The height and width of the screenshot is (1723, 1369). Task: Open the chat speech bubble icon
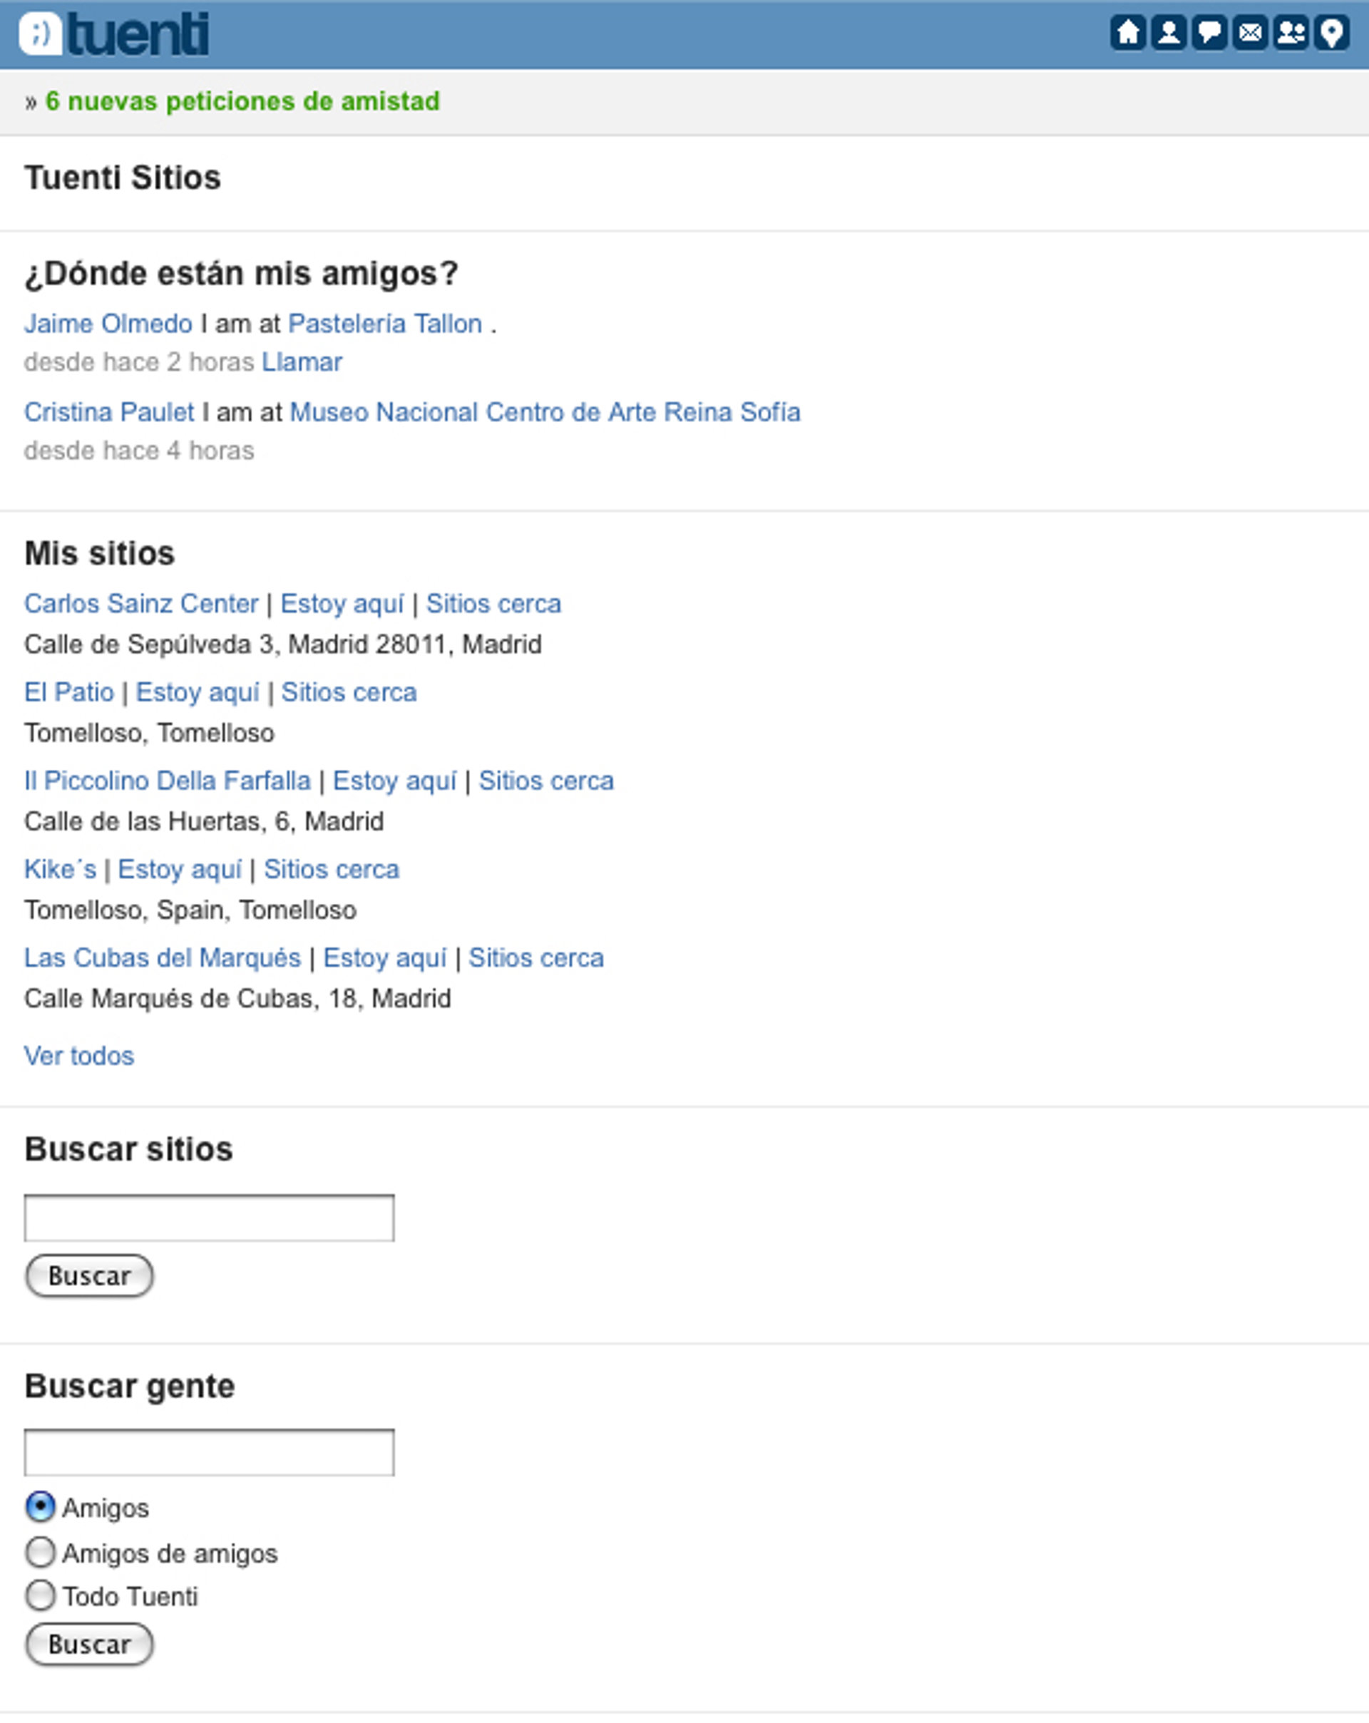1209,33
